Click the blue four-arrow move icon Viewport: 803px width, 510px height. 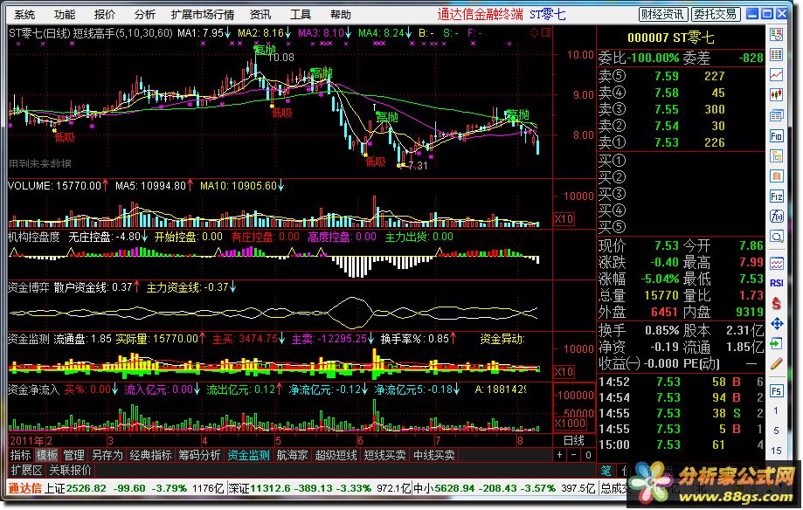coord(777,324)
